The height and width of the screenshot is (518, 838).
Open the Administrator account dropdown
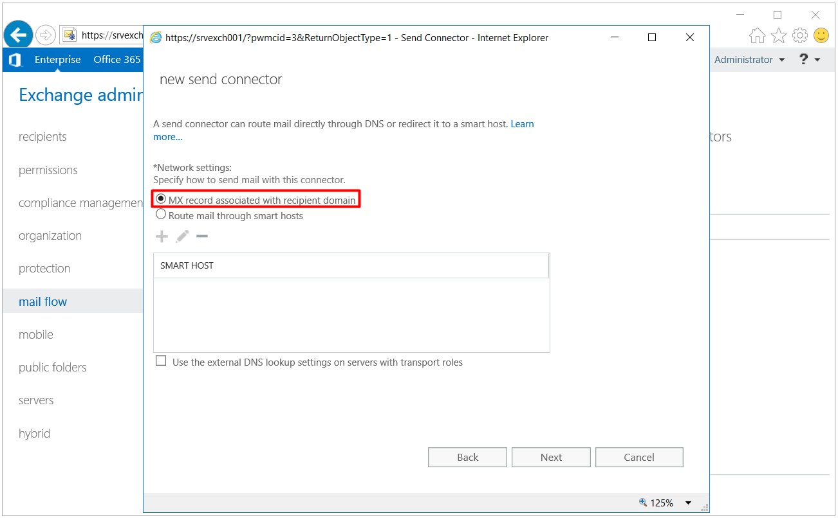pos(750,60)
